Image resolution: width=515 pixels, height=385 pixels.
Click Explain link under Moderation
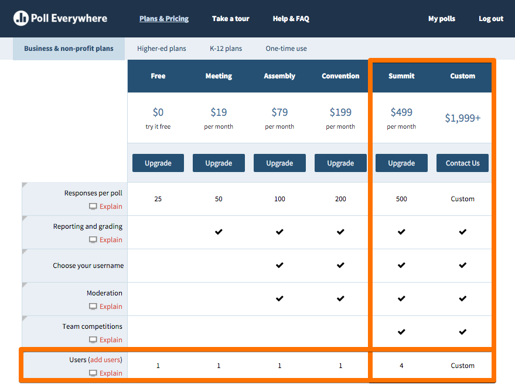(111, 307)
